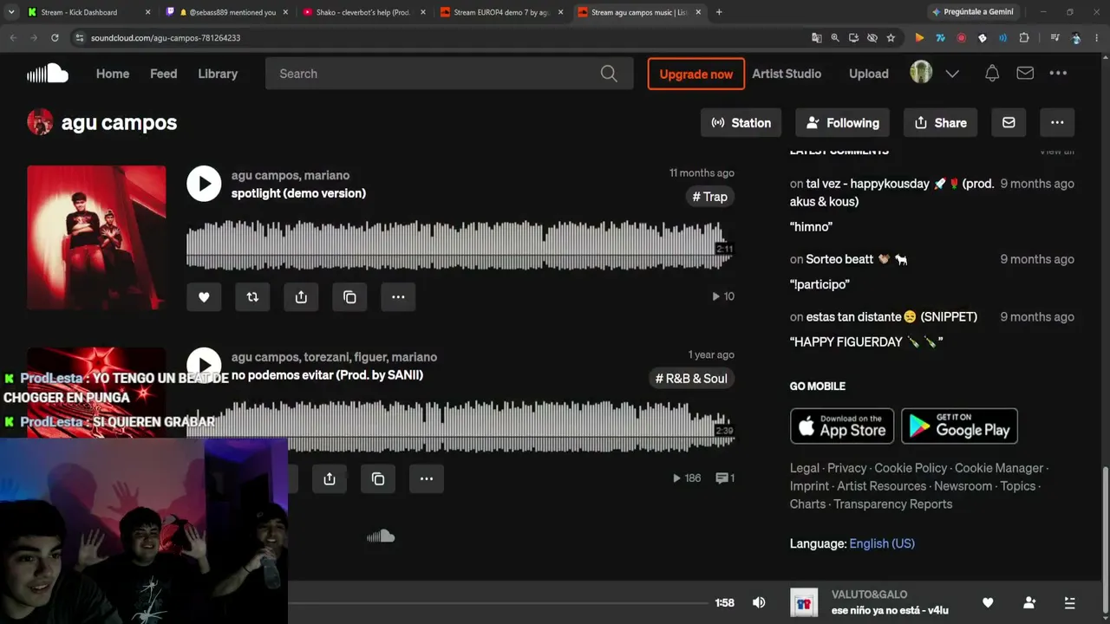
Task: Focus the SoundCloud search field
Action: (449, 74)
